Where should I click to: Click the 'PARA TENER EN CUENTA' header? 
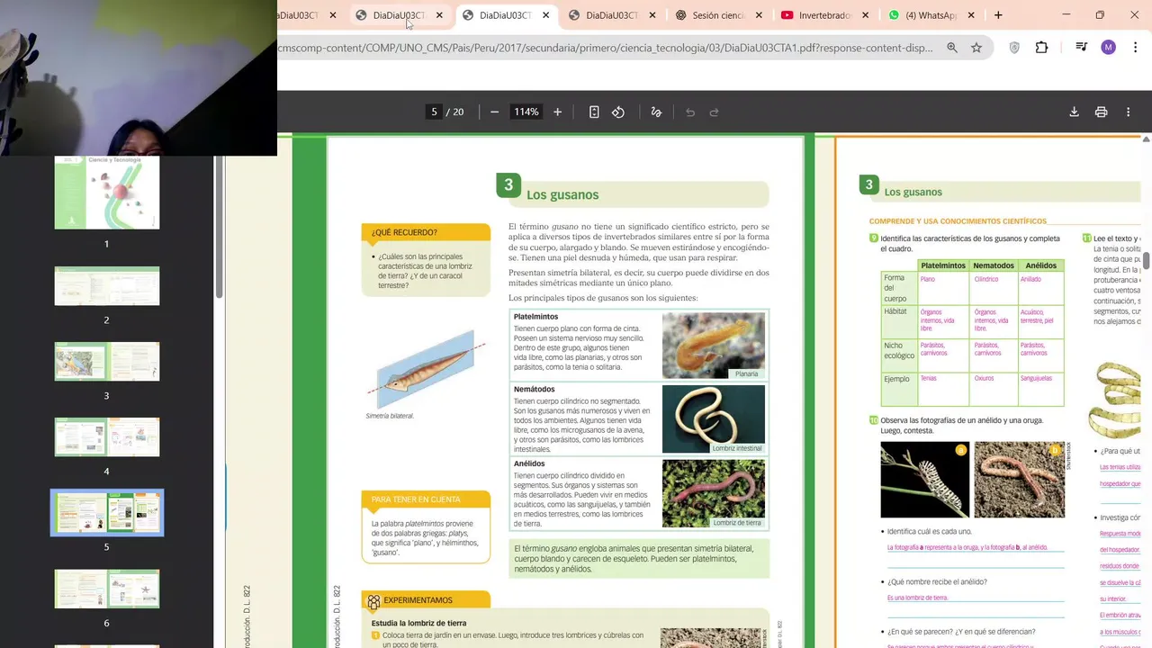point(426,499)
